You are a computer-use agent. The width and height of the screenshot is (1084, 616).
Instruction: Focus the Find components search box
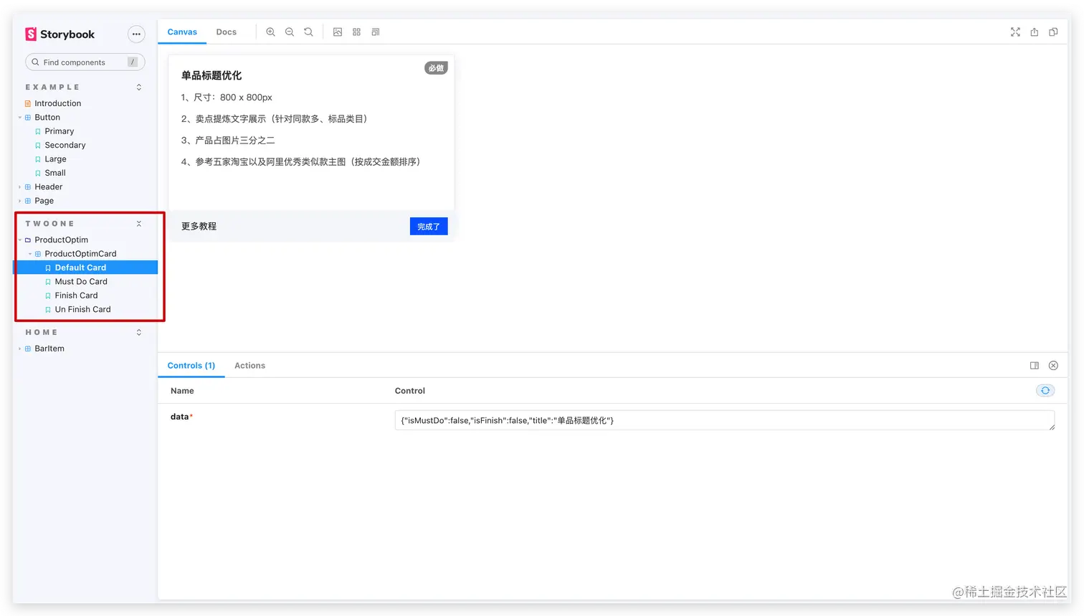(85, 62)
